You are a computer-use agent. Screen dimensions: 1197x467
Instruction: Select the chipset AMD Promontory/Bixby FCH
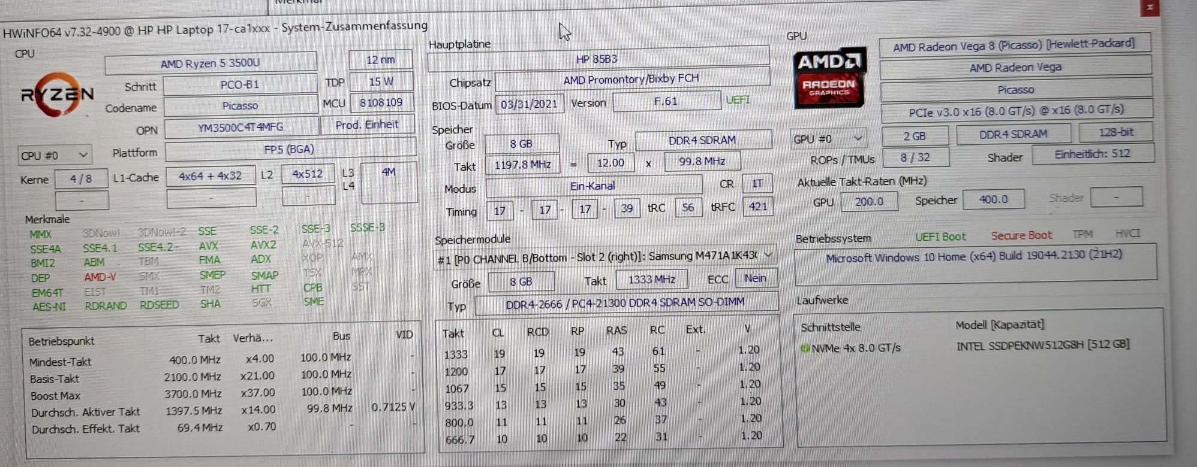[631, 79]
